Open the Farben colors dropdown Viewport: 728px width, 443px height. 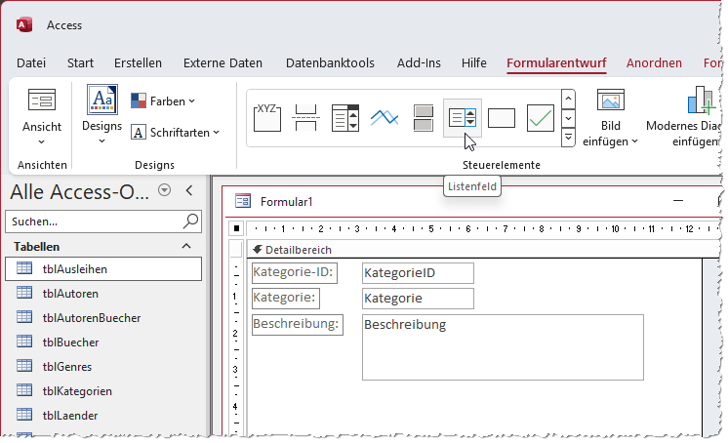point(163,101)
